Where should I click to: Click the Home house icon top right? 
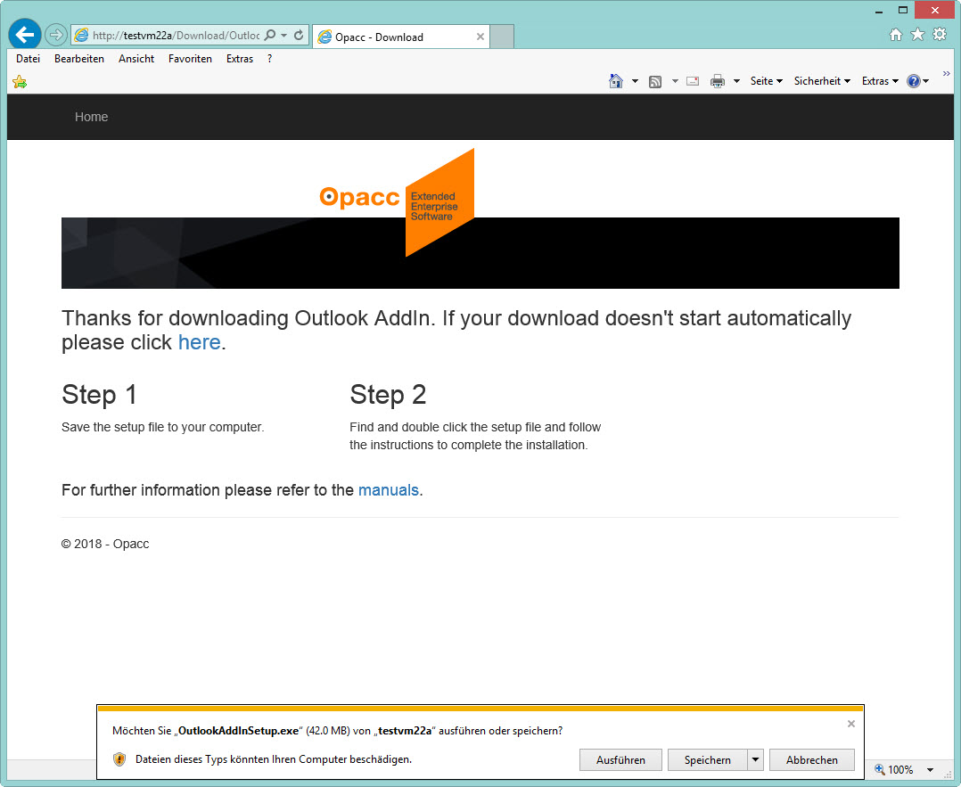pos(895,35)
